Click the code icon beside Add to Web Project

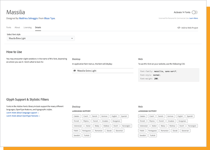coord(179,28)
